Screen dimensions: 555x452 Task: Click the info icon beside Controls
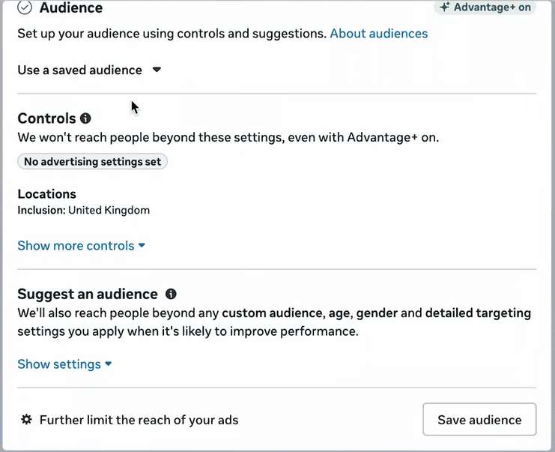coord(85,118)
